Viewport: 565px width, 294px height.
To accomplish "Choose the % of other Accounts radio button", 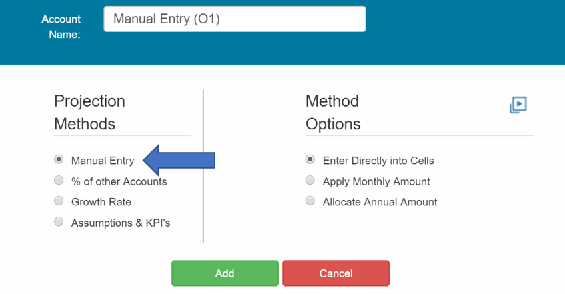I will [59, 180].
